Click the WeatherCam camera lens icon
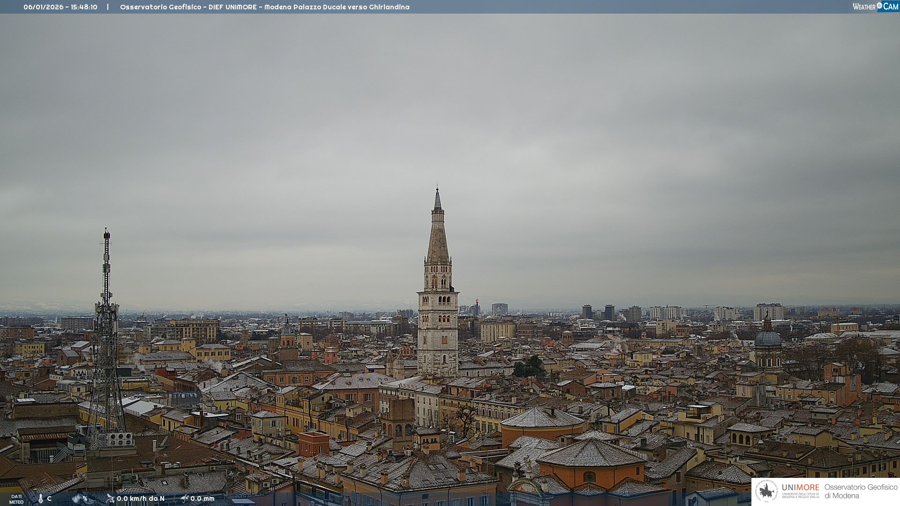The height and width of the screenshot is (506, 900). tap(879, 6)
